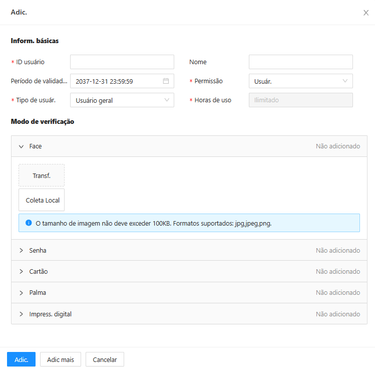Open the Tipo de usuár. dropdown

[122, 100]
